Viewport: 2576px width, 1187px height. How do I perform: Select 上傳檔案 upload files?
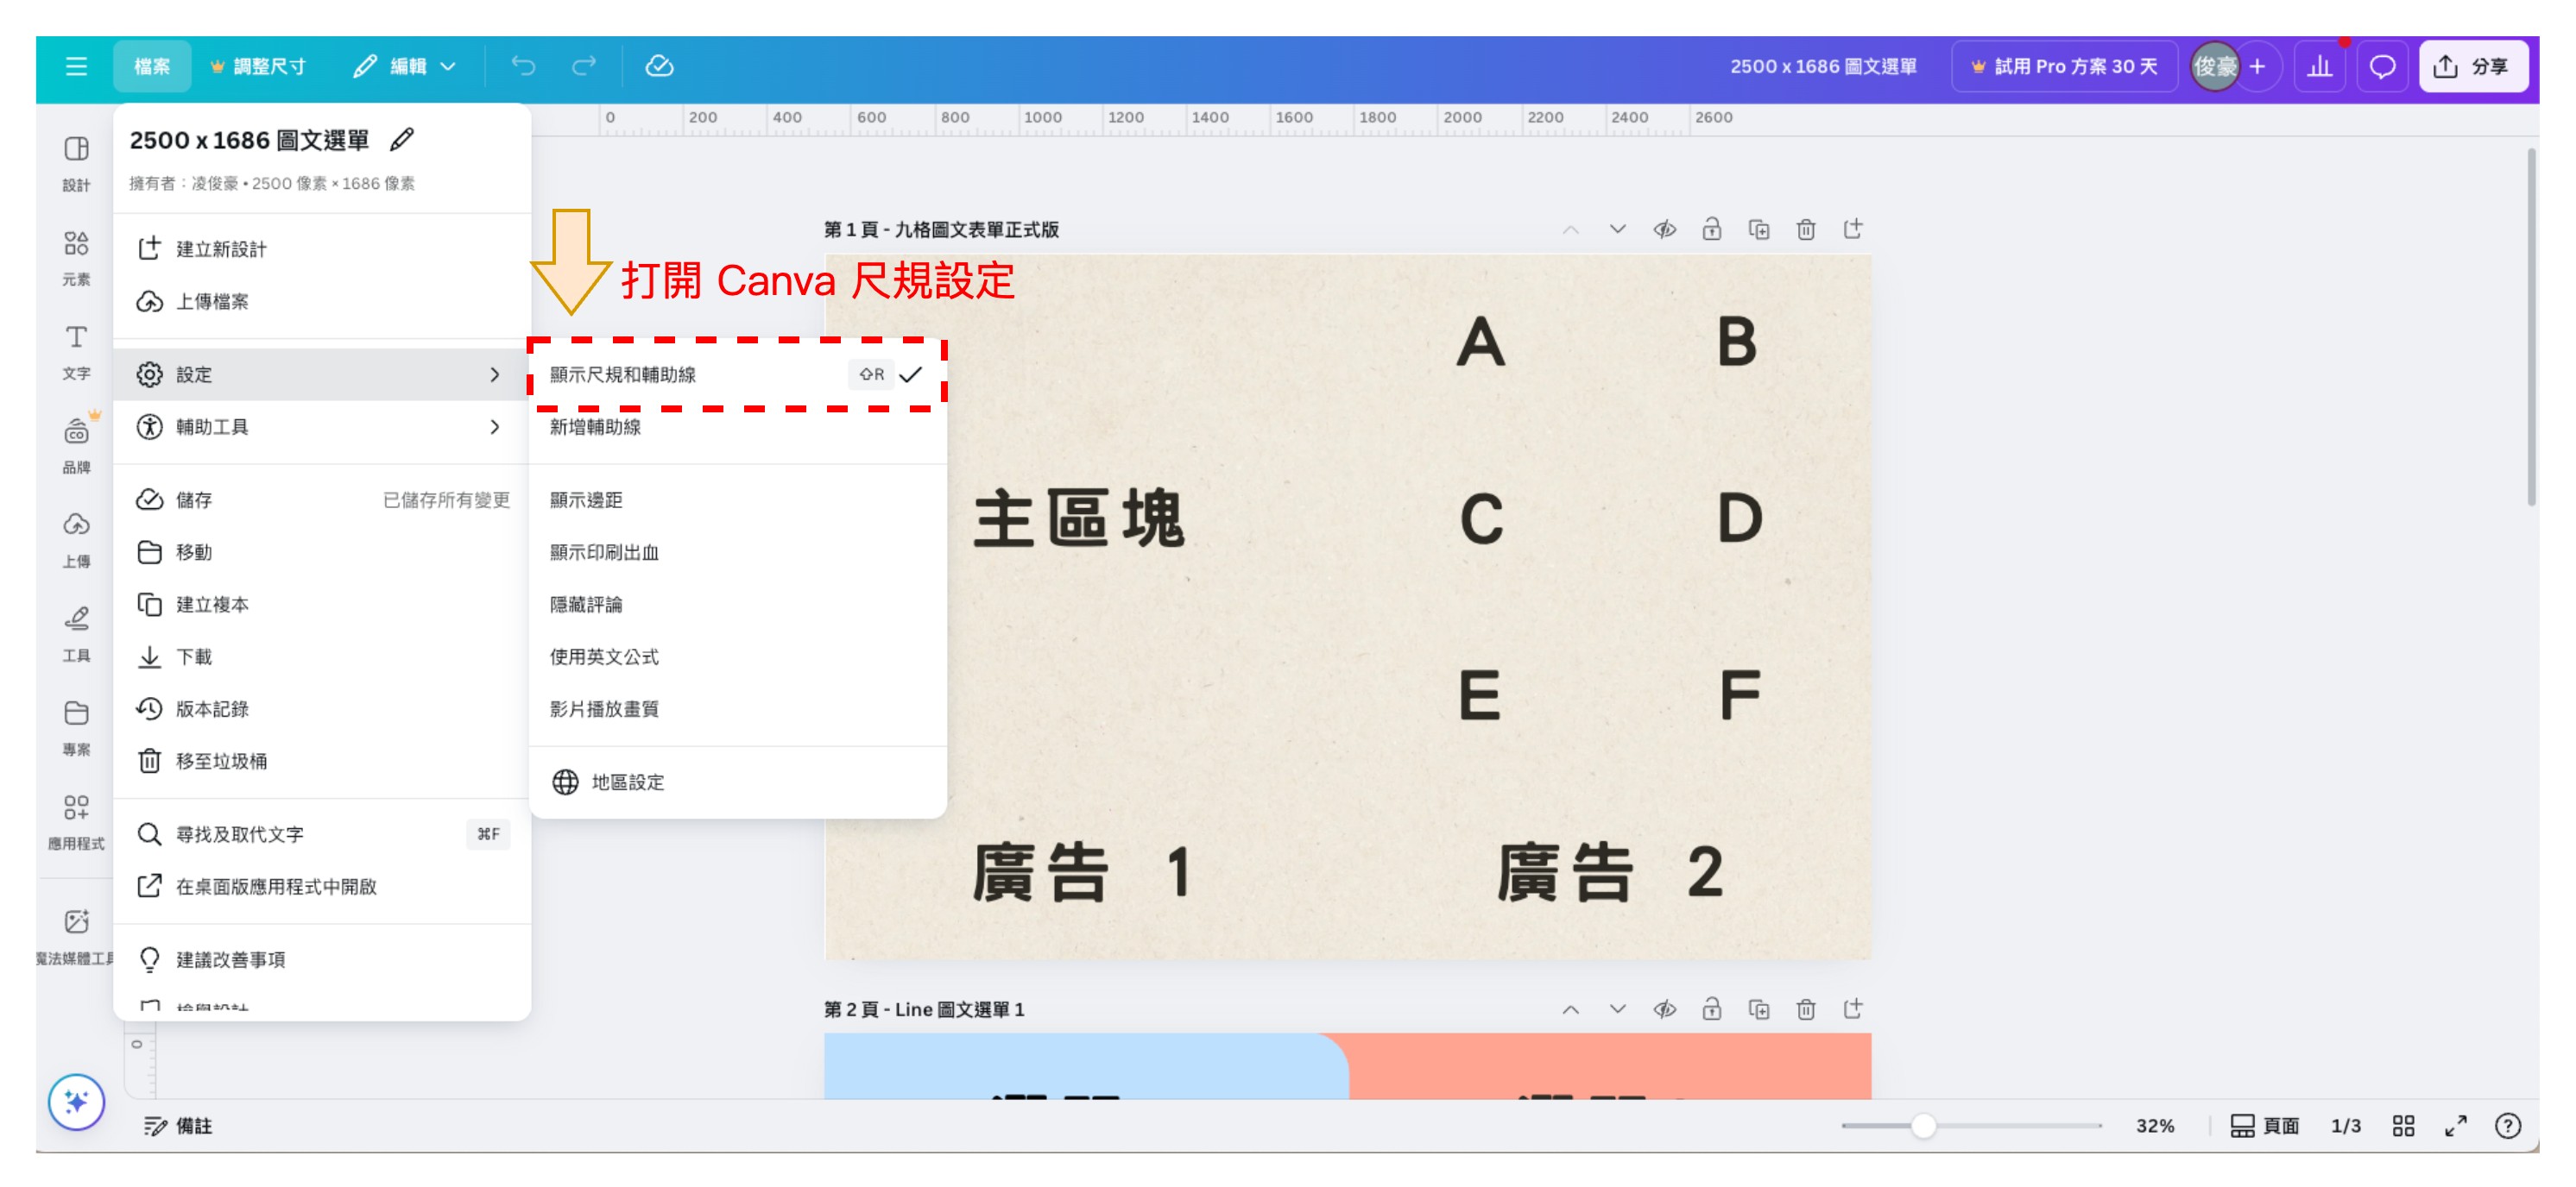tap(322, 301)
